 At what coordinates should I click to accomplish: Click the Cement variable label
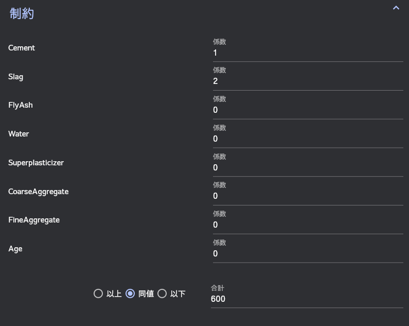tap(22, 48)
